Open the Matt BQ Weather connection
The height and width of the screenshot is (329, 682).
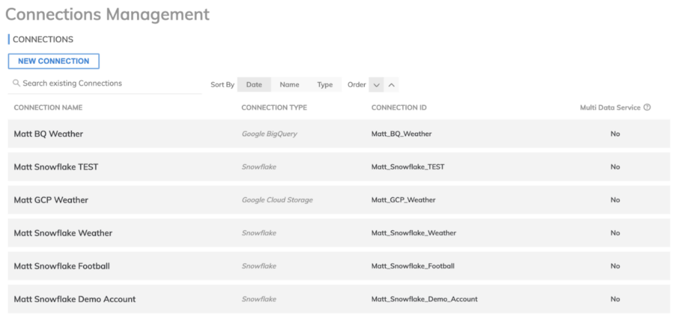(x=49, y=134)
